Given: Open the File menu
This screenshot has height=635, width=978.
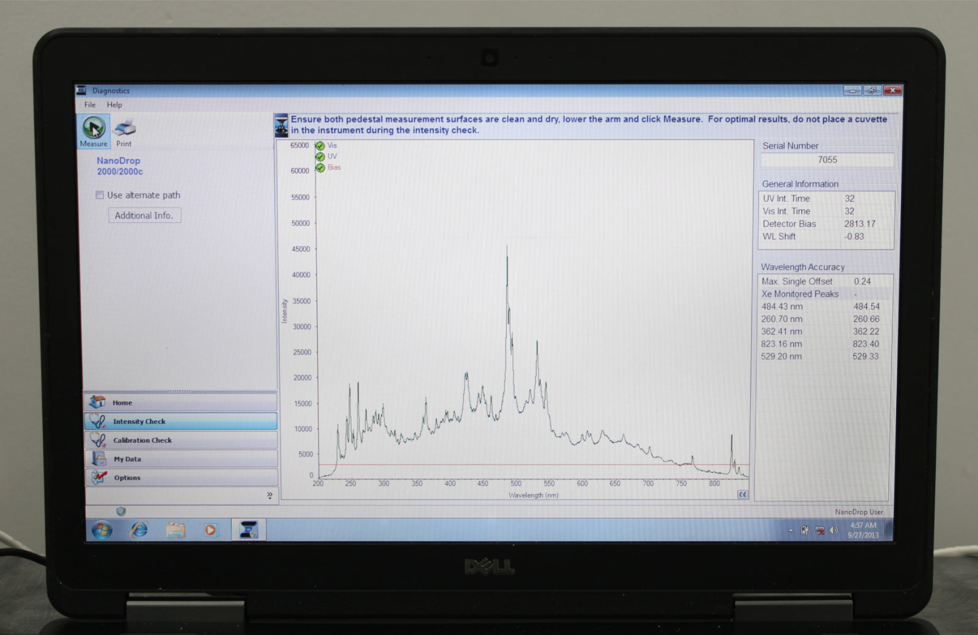Looking at the screenshot, I should pos(90,105).
